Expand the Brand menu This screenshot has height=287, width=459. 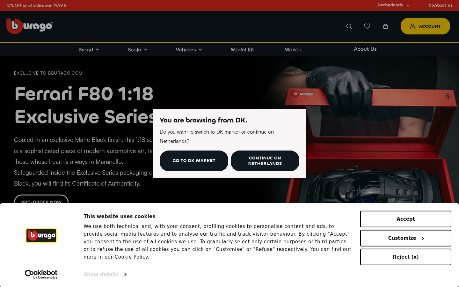[89, 50]
